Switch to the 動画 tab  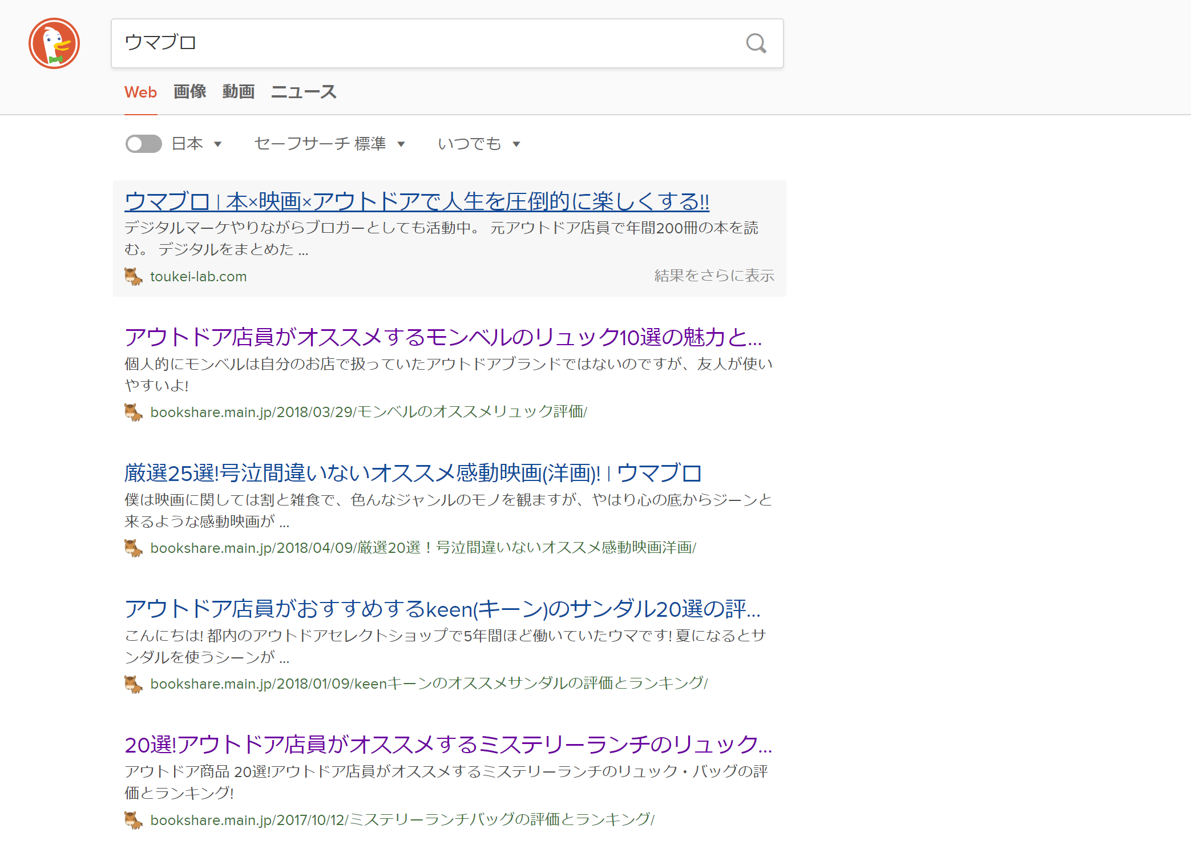point(239,92)
